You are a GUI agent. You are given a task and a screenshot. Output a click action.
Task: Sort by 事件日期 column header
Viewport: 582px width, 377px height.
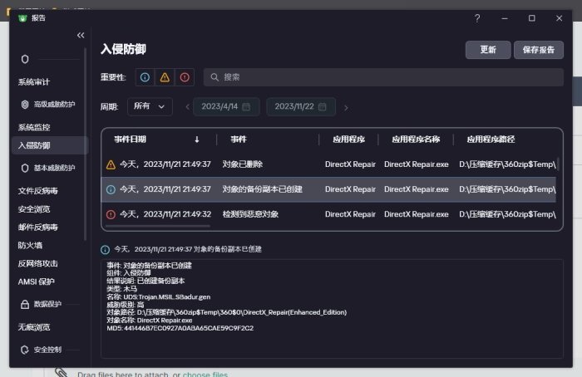[x=131, y=140]
